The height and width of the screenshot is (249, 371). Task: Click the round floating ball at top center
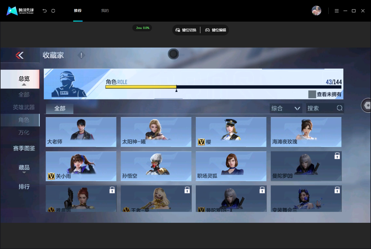[x=173, y=54]
